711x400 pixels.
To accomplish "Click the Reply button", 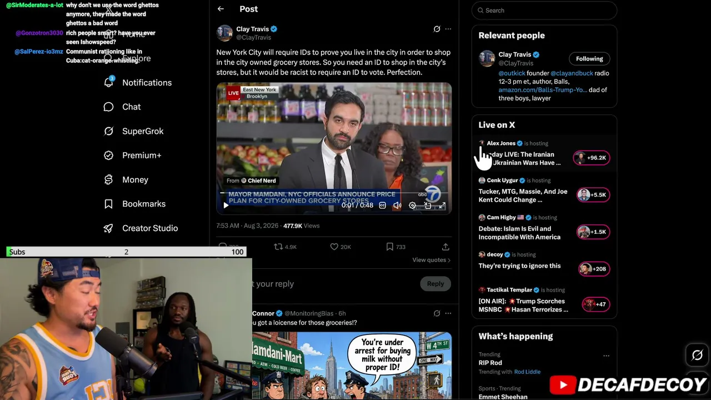I will tap(435, 284).
